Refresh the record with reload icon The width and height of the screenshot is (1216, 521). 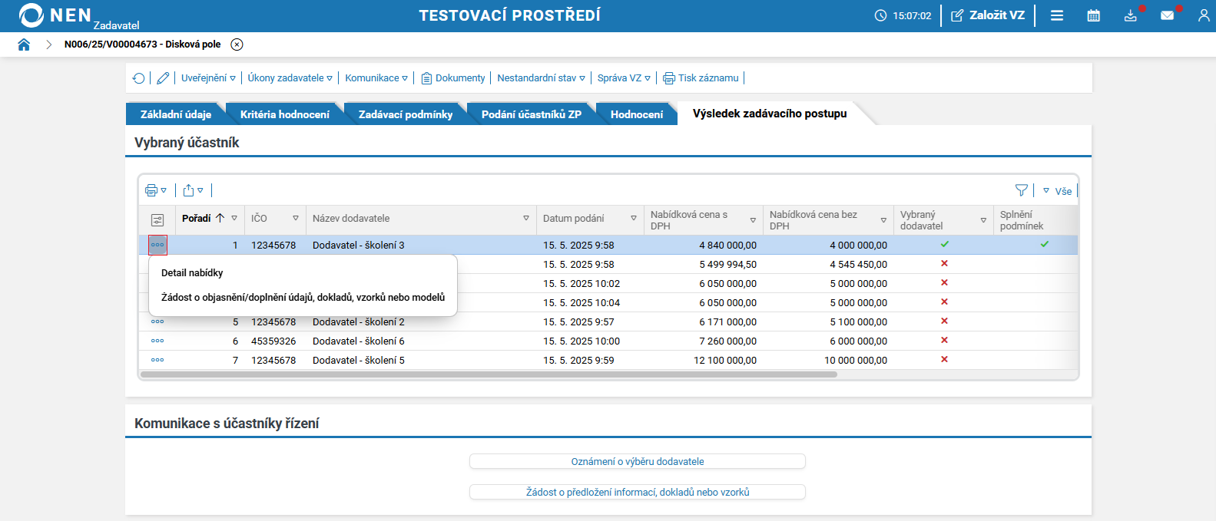pyautogui.click(x=139, y=78)
